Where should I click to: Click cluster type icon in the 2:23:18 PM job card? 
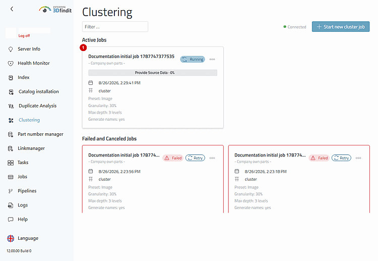tap(237, 179)
